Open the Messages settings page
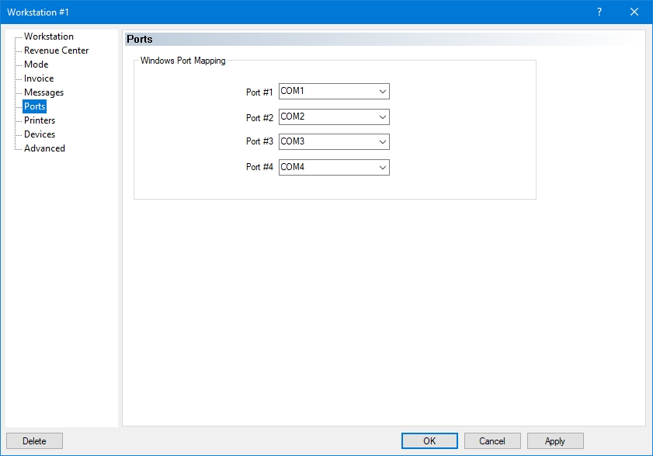The width and height of the screenshot is (653, 456). (x=43, y=92)
